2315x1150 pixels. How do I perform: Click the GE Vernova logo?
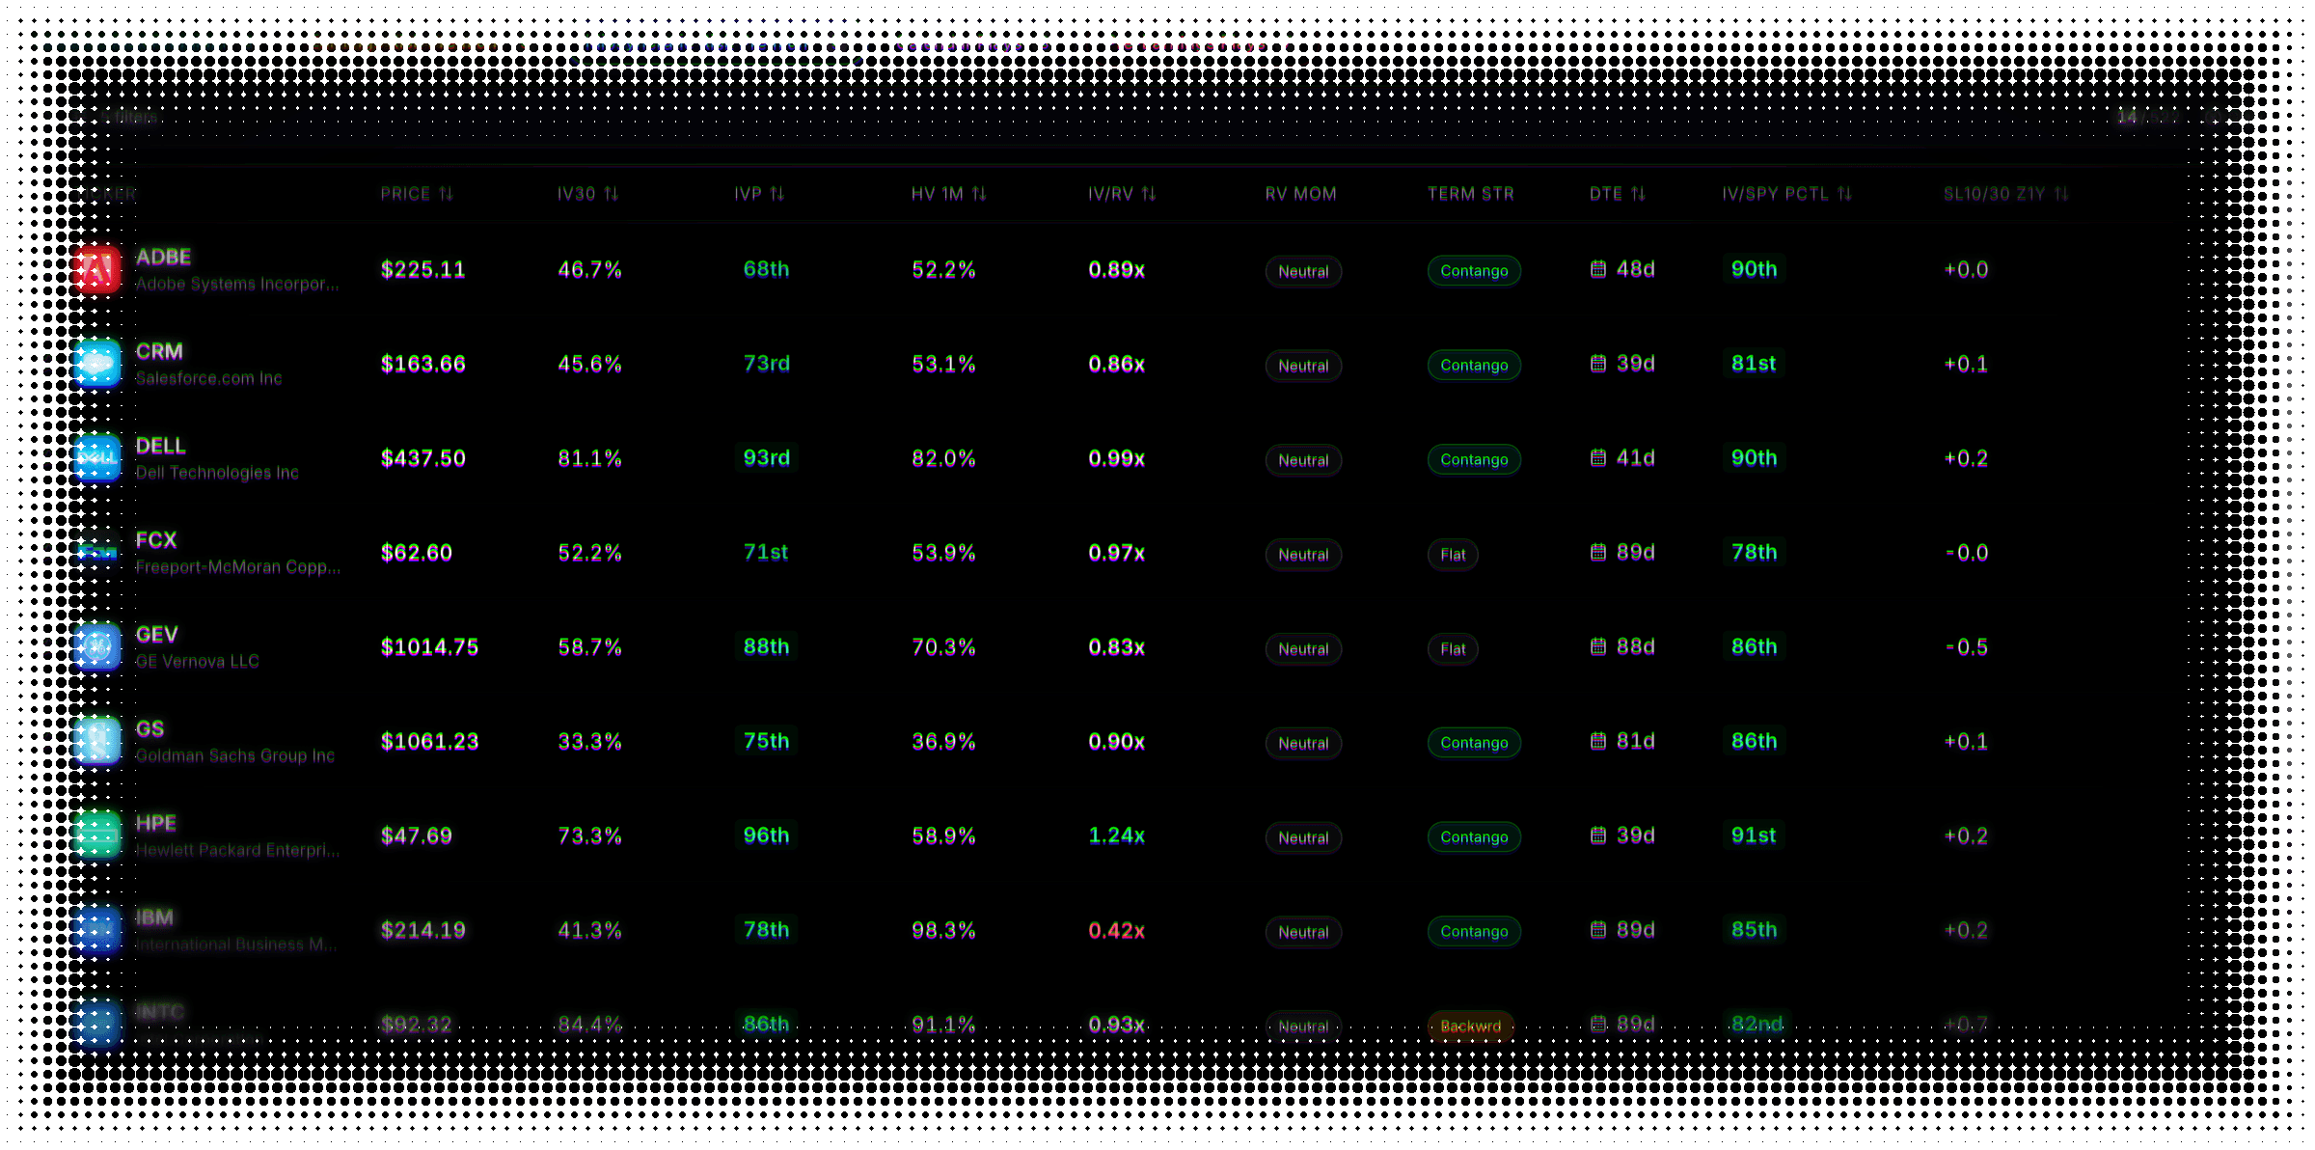[x=97, y=647]
